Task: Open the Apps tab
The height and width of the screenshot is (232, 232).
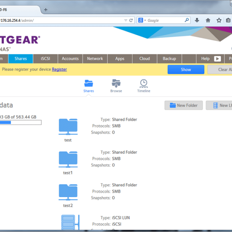Action: (x=120, y=59)
